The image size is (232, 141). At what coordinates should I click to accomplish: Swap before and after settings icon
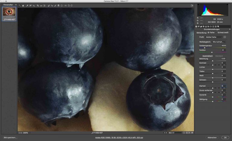coord(187,133)
